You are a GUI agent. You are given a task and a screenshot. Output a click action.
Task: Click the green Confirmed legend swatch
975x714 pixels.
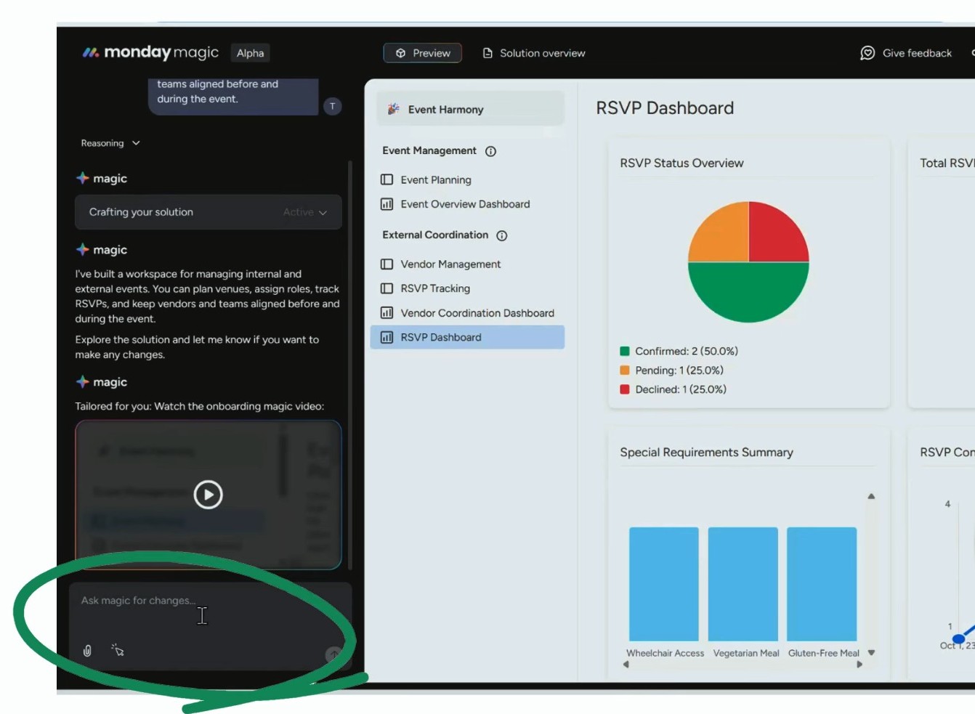pyautogui.click(x=625, y=352)
